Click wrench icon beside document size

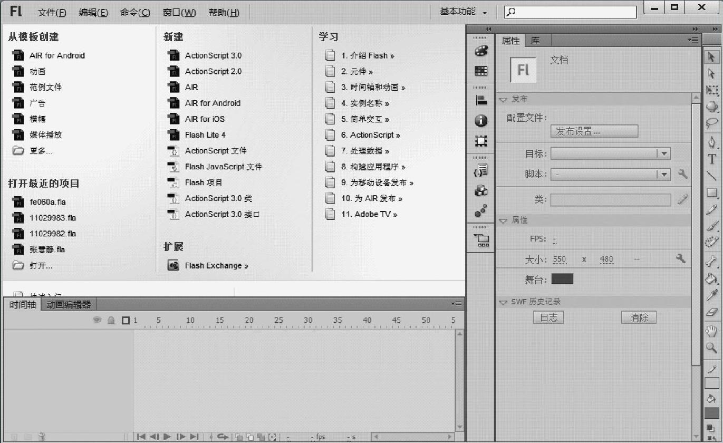coord(681,258)
